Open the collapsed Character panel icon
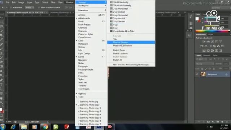Screen dimensions: 231x130 click(x=189, y=35)
